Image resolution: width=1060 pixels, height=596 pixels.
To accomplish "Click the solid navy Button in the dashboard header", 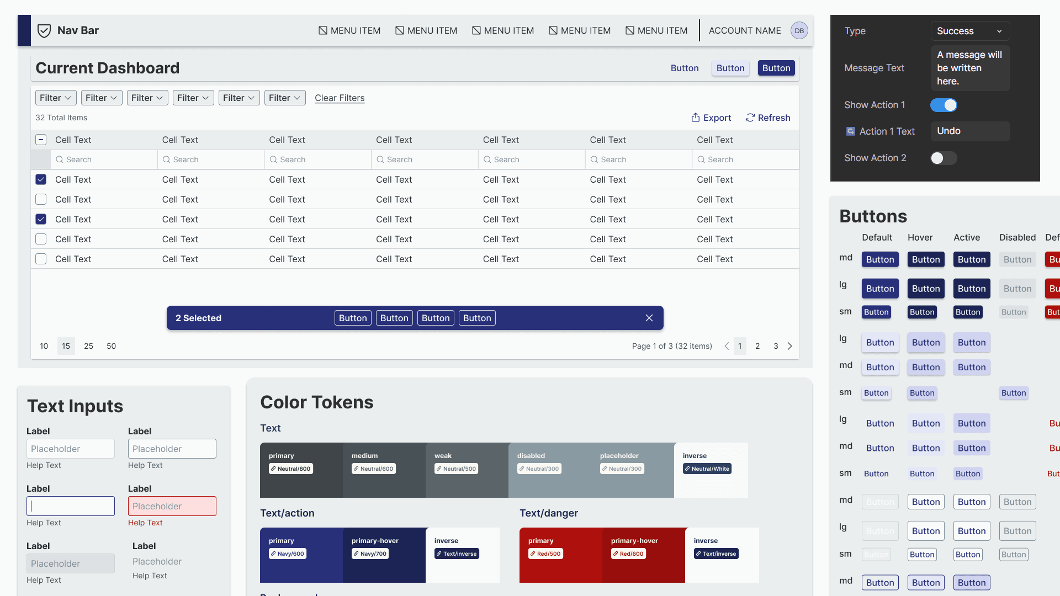I will click(776, 68).
